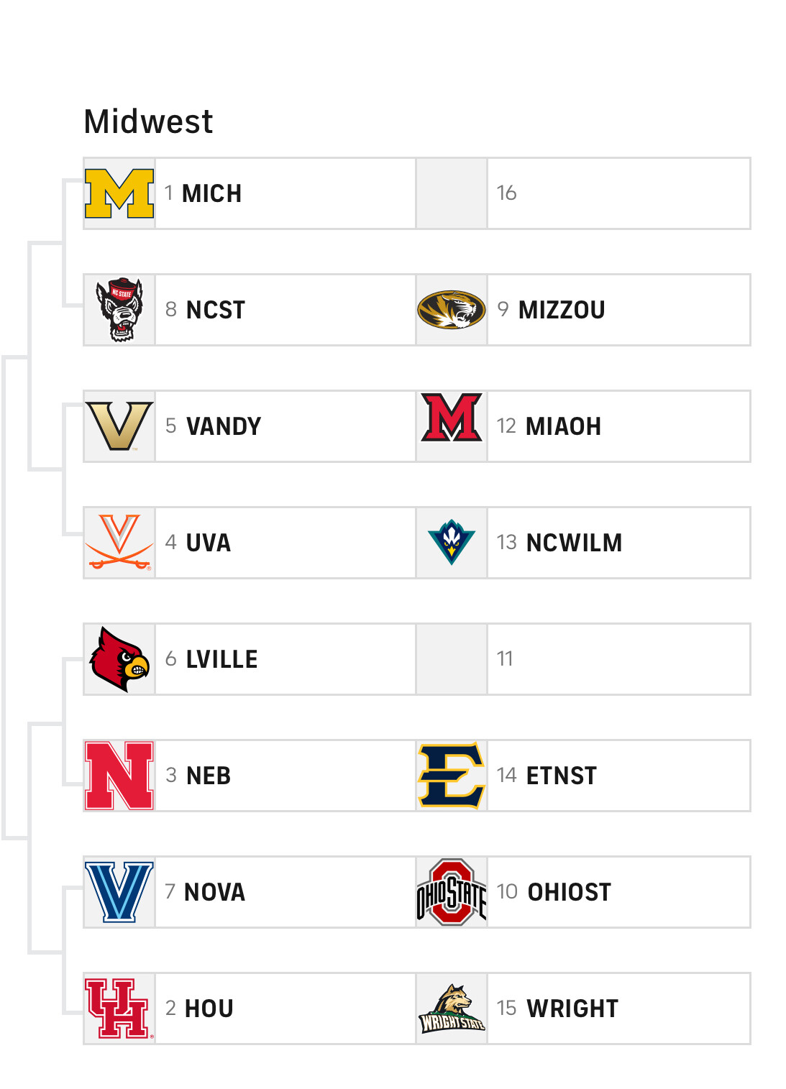Select the NC State wolf logo
This screenshot has height=1089, width=786.
pos(119,310)
